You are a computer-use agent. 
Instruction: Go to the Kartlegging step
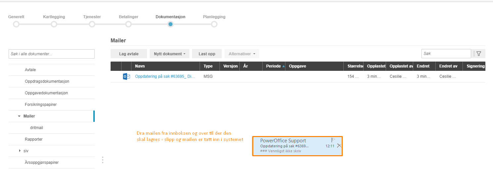click(x=54, y=24)
